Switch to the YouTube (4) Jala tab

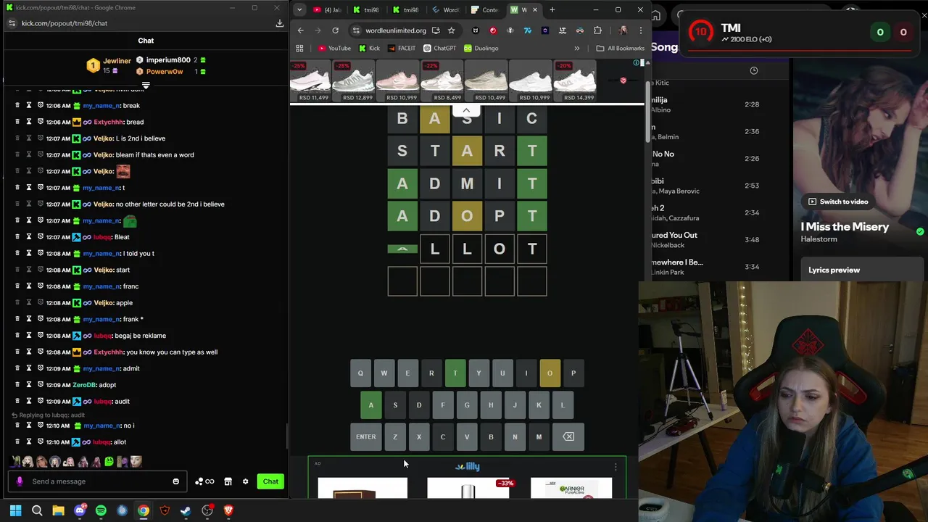328,9
